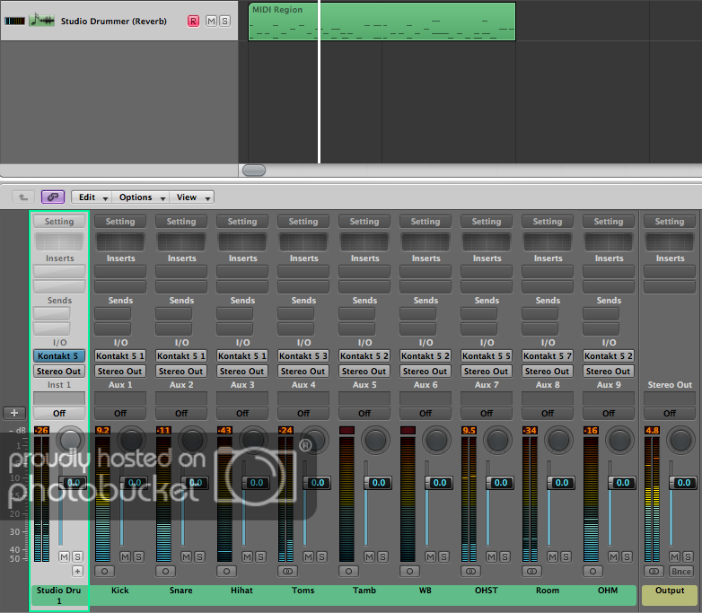This screenshot has height=613, width=702.
Task: Toggle mono format icon on WB channel
Action: pyautogui.click(x=409, y=572)
